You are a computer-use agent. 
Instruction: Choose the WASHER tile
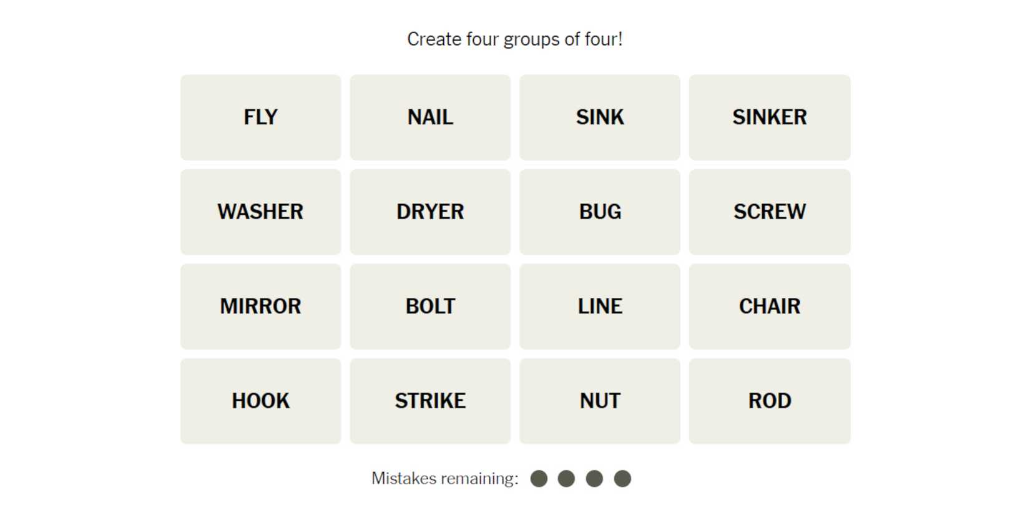click(x=260, y=212)
